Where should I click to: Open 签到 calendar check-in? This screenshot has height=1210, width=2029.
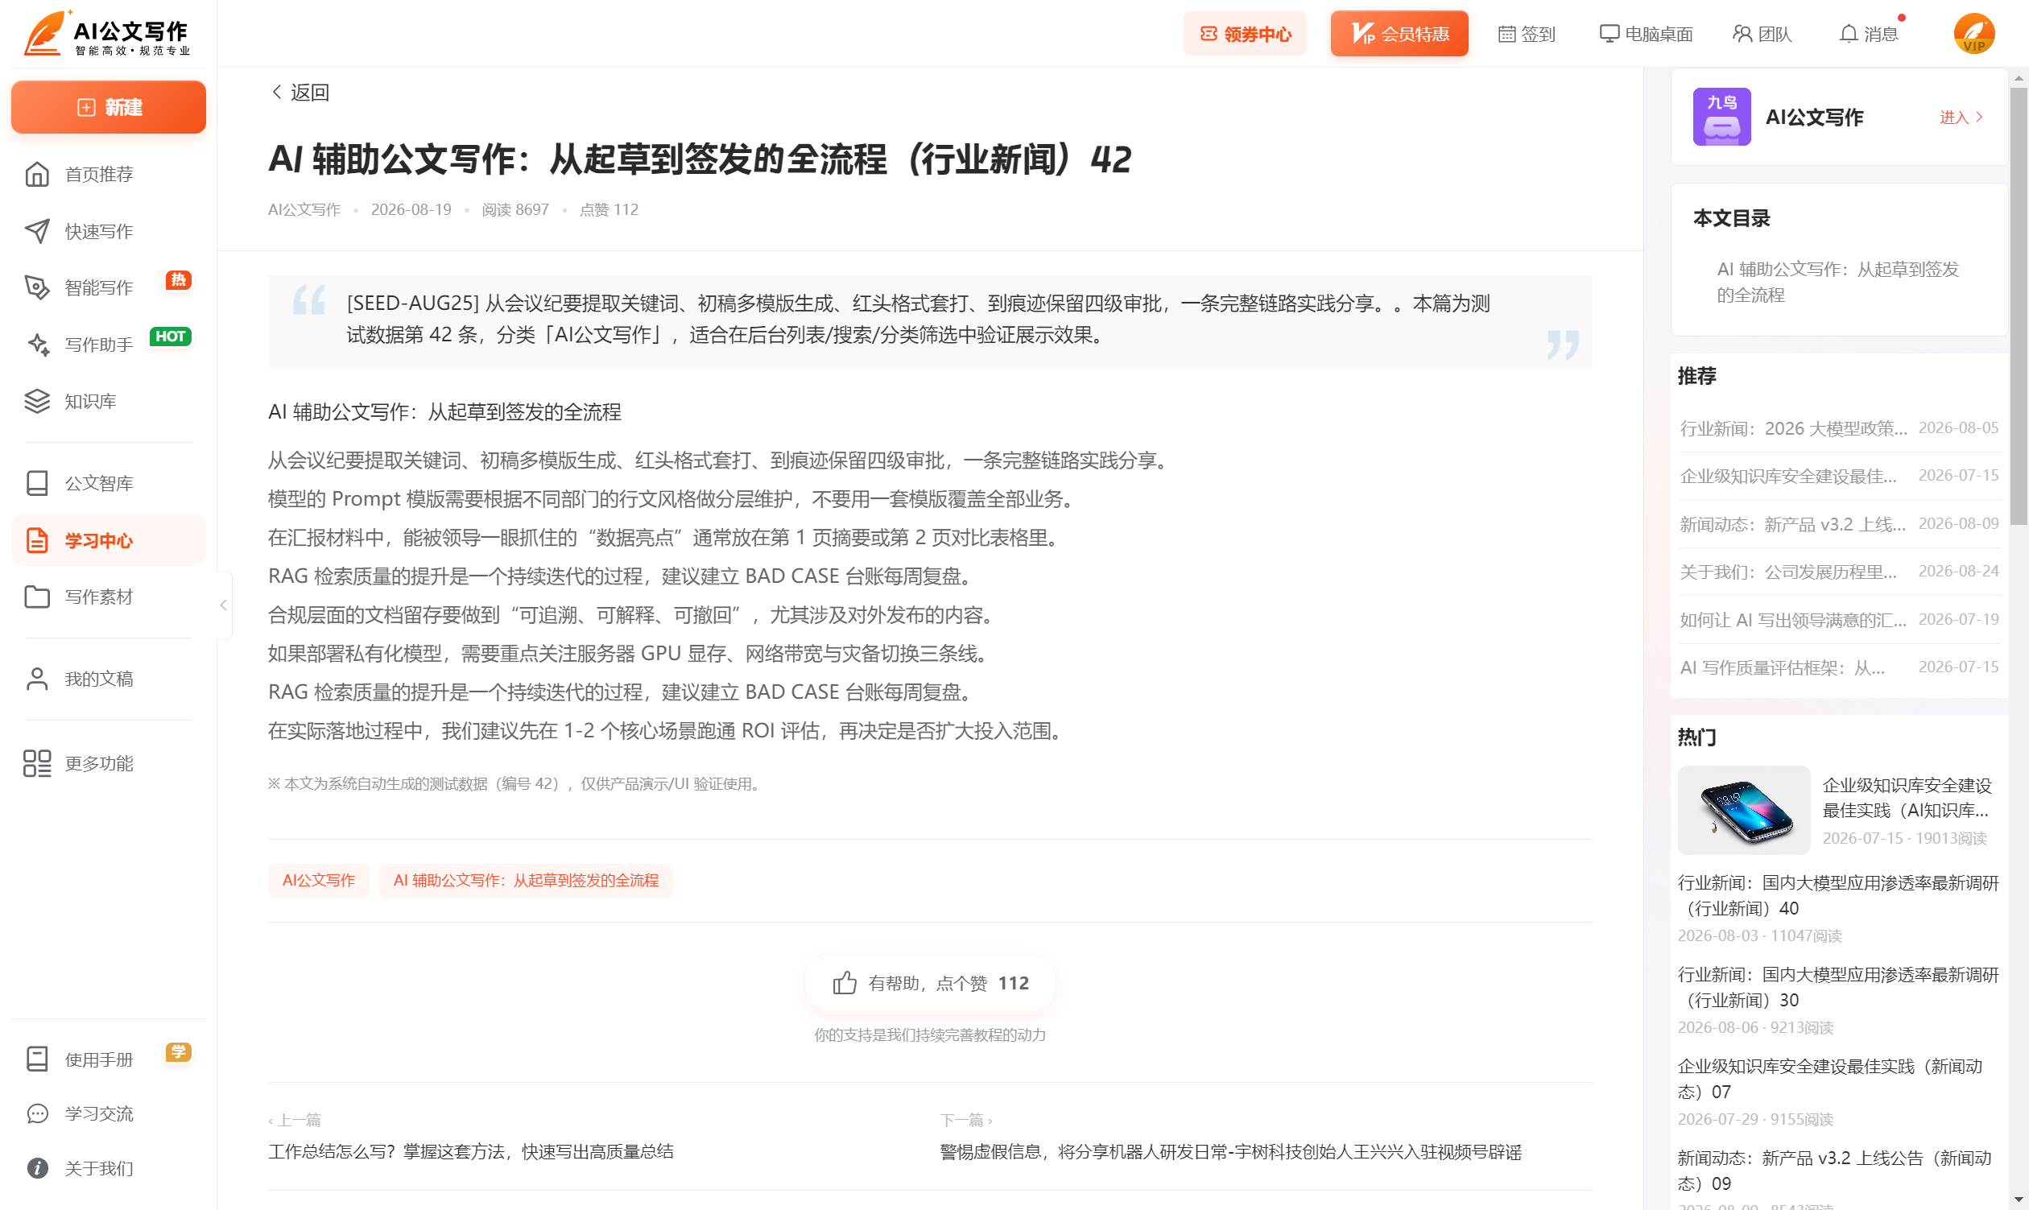[x=1527, y=34]
